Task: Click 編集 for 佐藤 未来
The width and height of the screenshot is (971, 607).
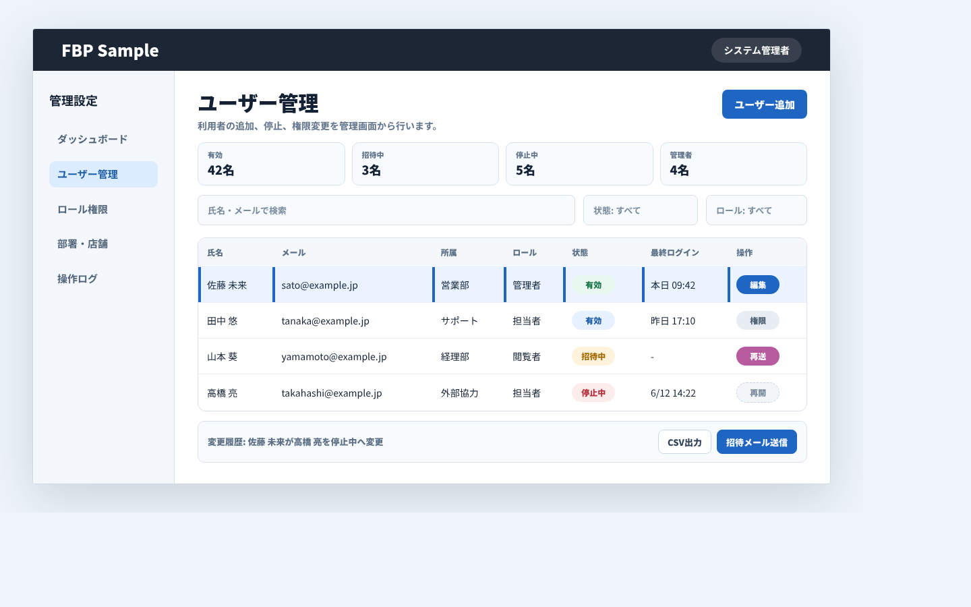Action: coord(757,285)
